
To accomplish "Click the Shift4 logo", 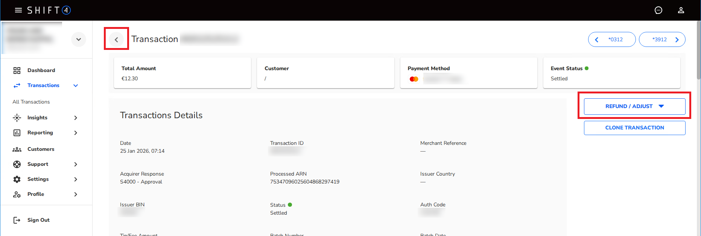I will tap(49, 10).
